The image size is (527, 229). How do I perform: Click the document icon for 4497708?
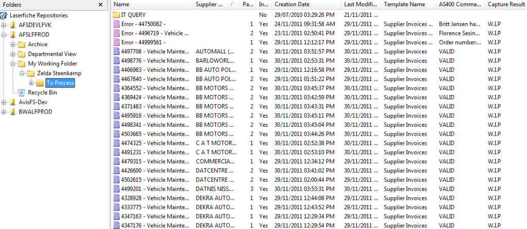pyautogui.click(x=116, y=51)
